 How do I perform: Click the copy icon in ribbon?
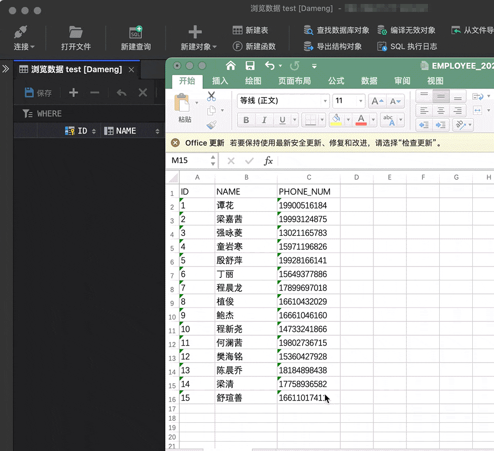click(211, 111)
